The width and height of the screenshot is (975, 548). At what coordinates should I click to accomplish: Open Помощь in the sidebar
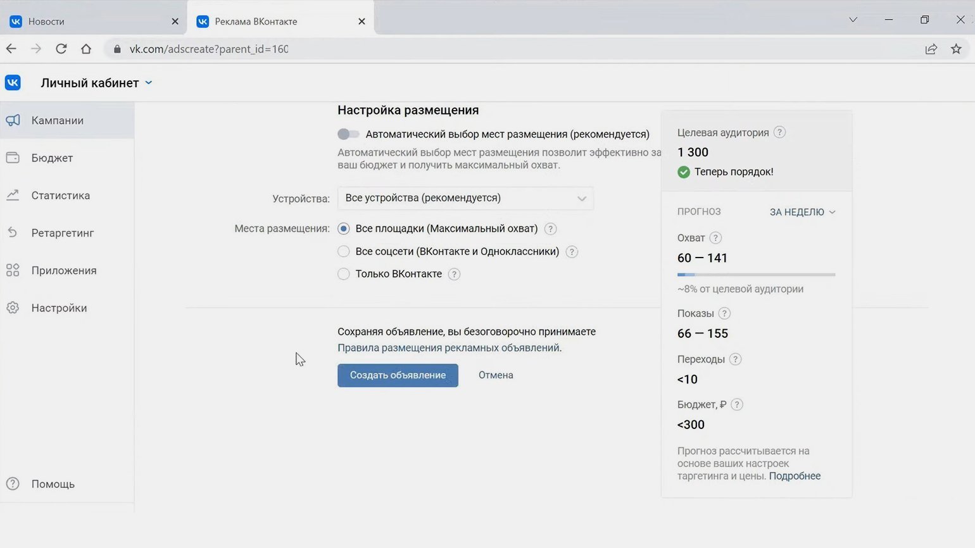coord(67,483)
